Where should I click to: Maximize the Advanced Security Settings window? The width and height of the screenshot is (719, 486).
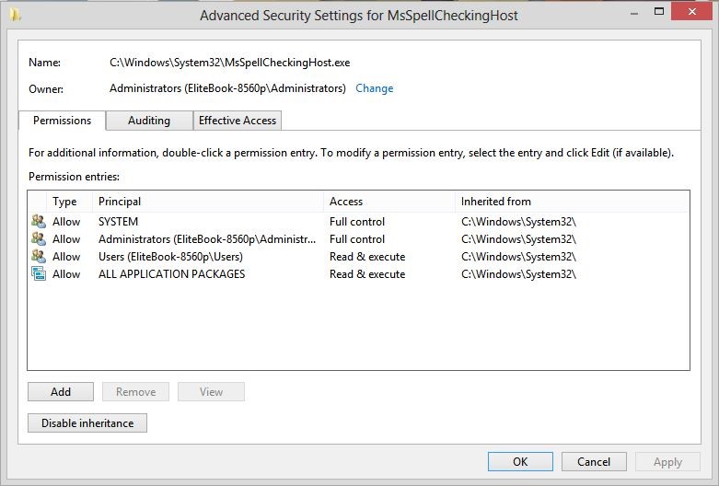pos(659,11)
